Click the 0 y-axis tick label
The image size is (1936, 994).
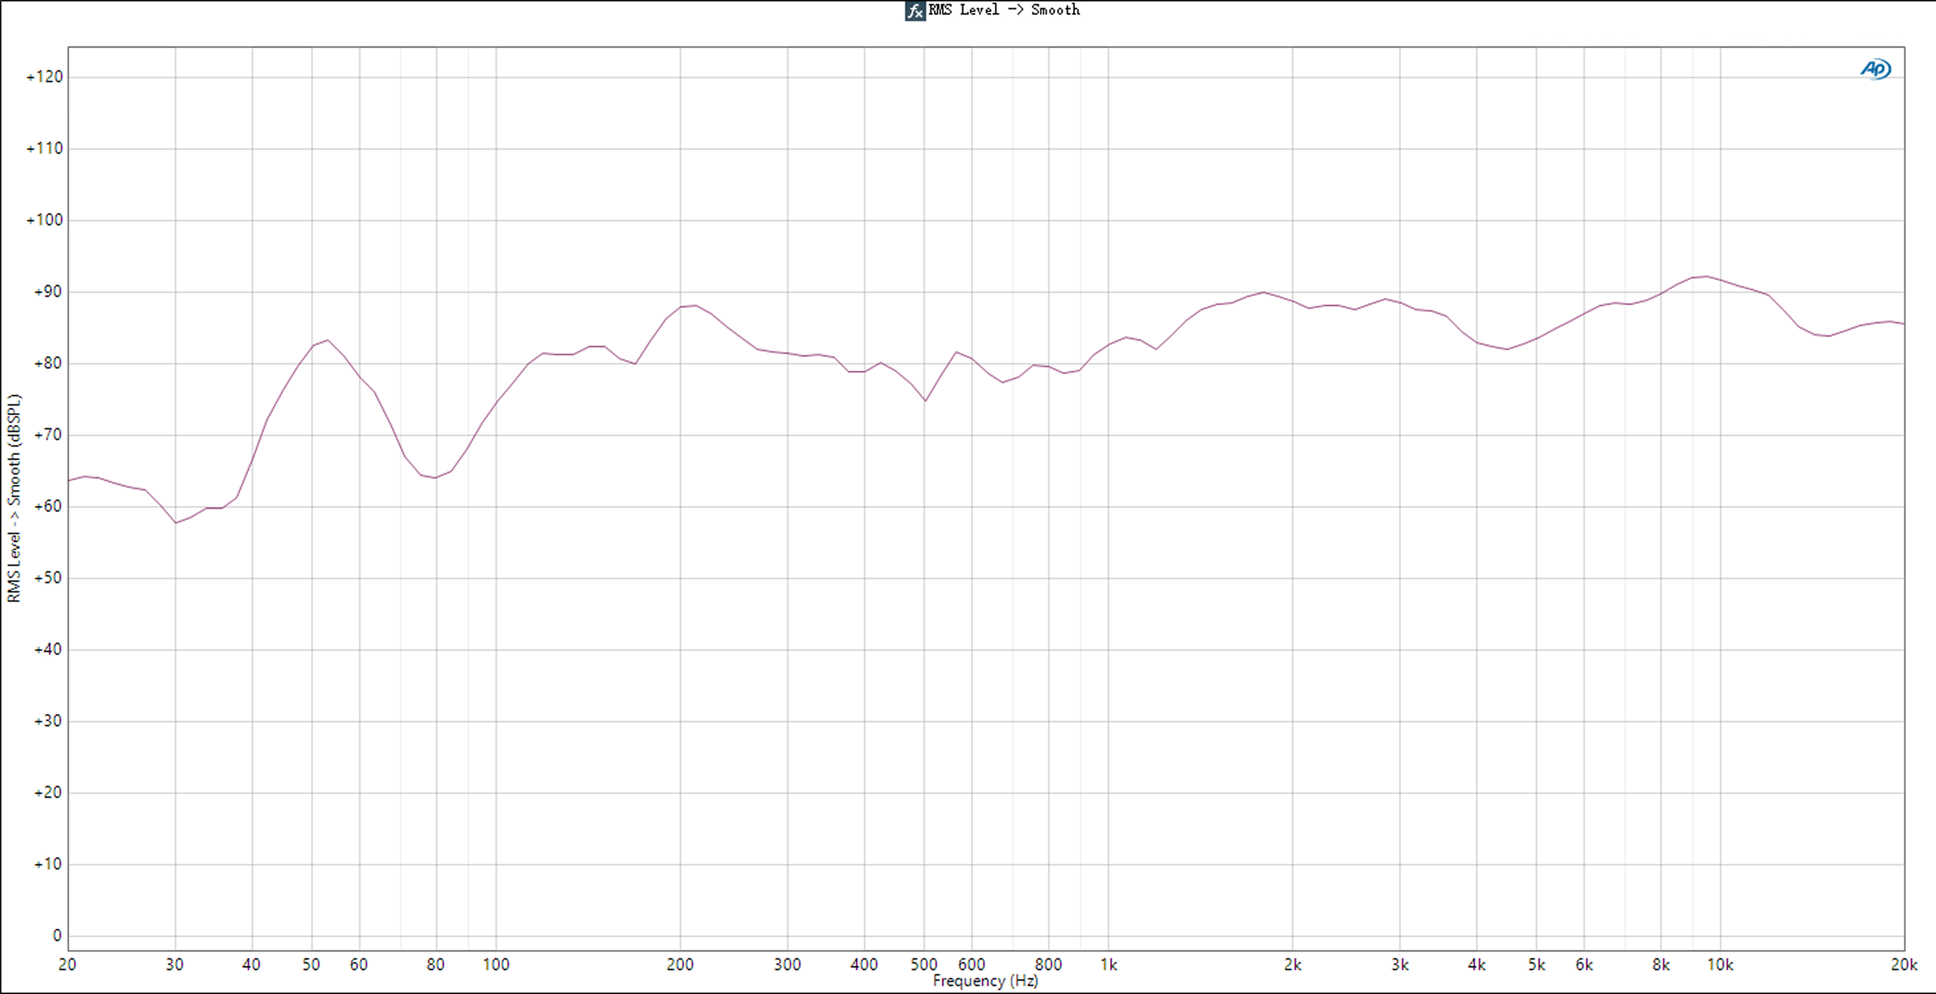point(57,936)
